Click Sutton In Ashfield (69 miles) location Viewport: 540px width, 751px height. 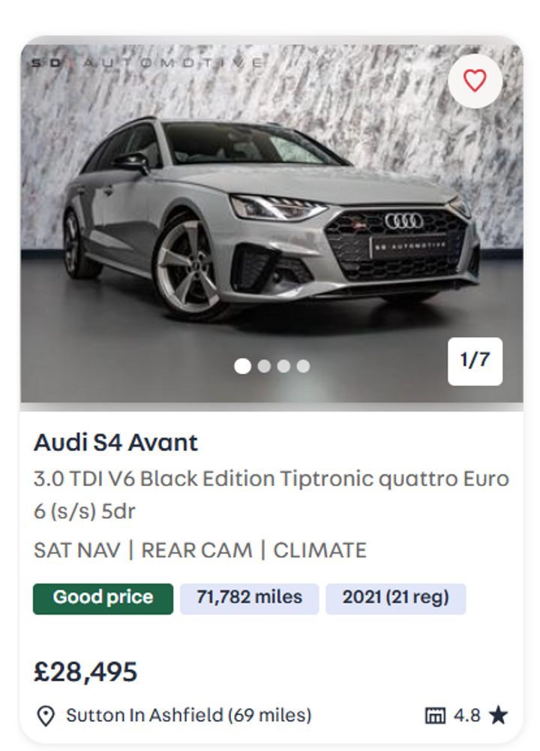tap(188, 716)
